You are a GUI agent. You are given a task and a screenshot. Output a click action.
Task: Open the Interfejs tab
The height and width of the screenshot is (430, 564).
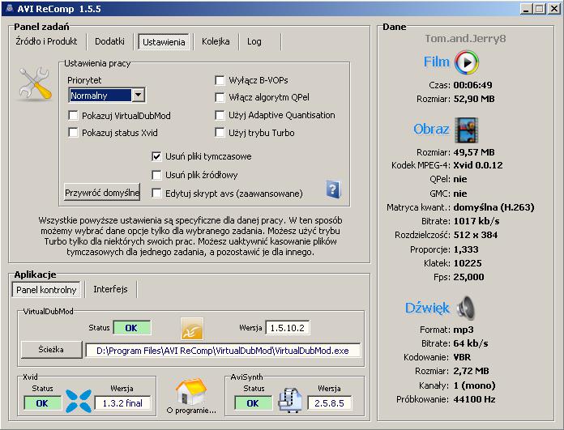[110, 289]
